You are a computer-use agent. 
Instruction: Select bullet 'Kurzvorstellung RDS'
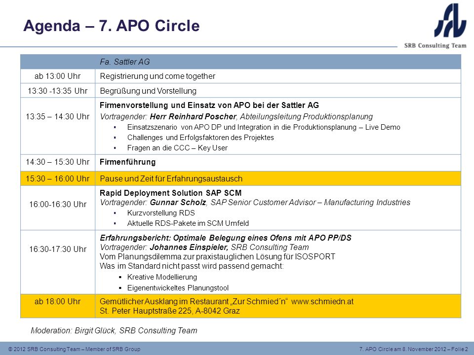coord(161,213)
